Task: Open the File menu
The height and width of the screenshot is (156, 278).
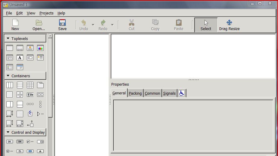Action: click(x=9, y=13)
